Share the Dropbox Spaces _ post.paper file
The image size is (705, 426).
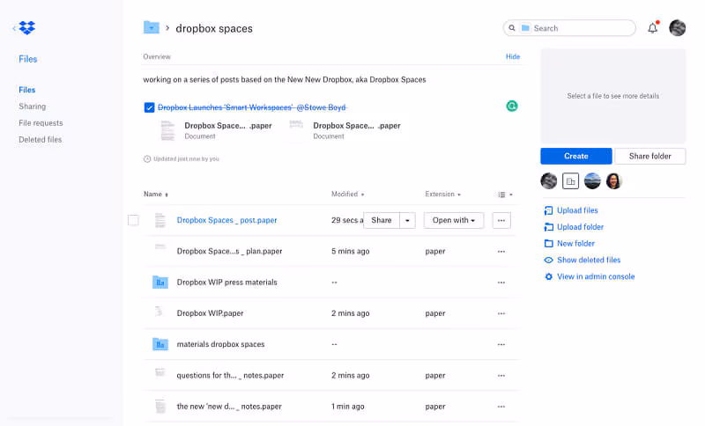click(382, 220)
